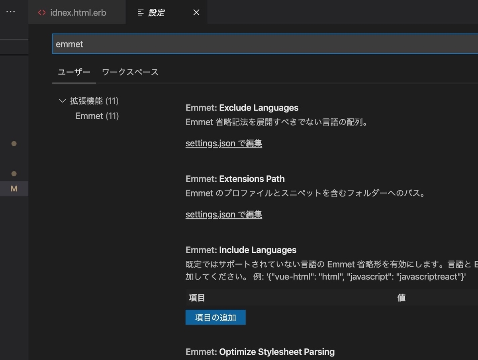Click the upper modified-file dot in the sidebar
Viewport: 478px width, 360px height.
tap(14, 144)
